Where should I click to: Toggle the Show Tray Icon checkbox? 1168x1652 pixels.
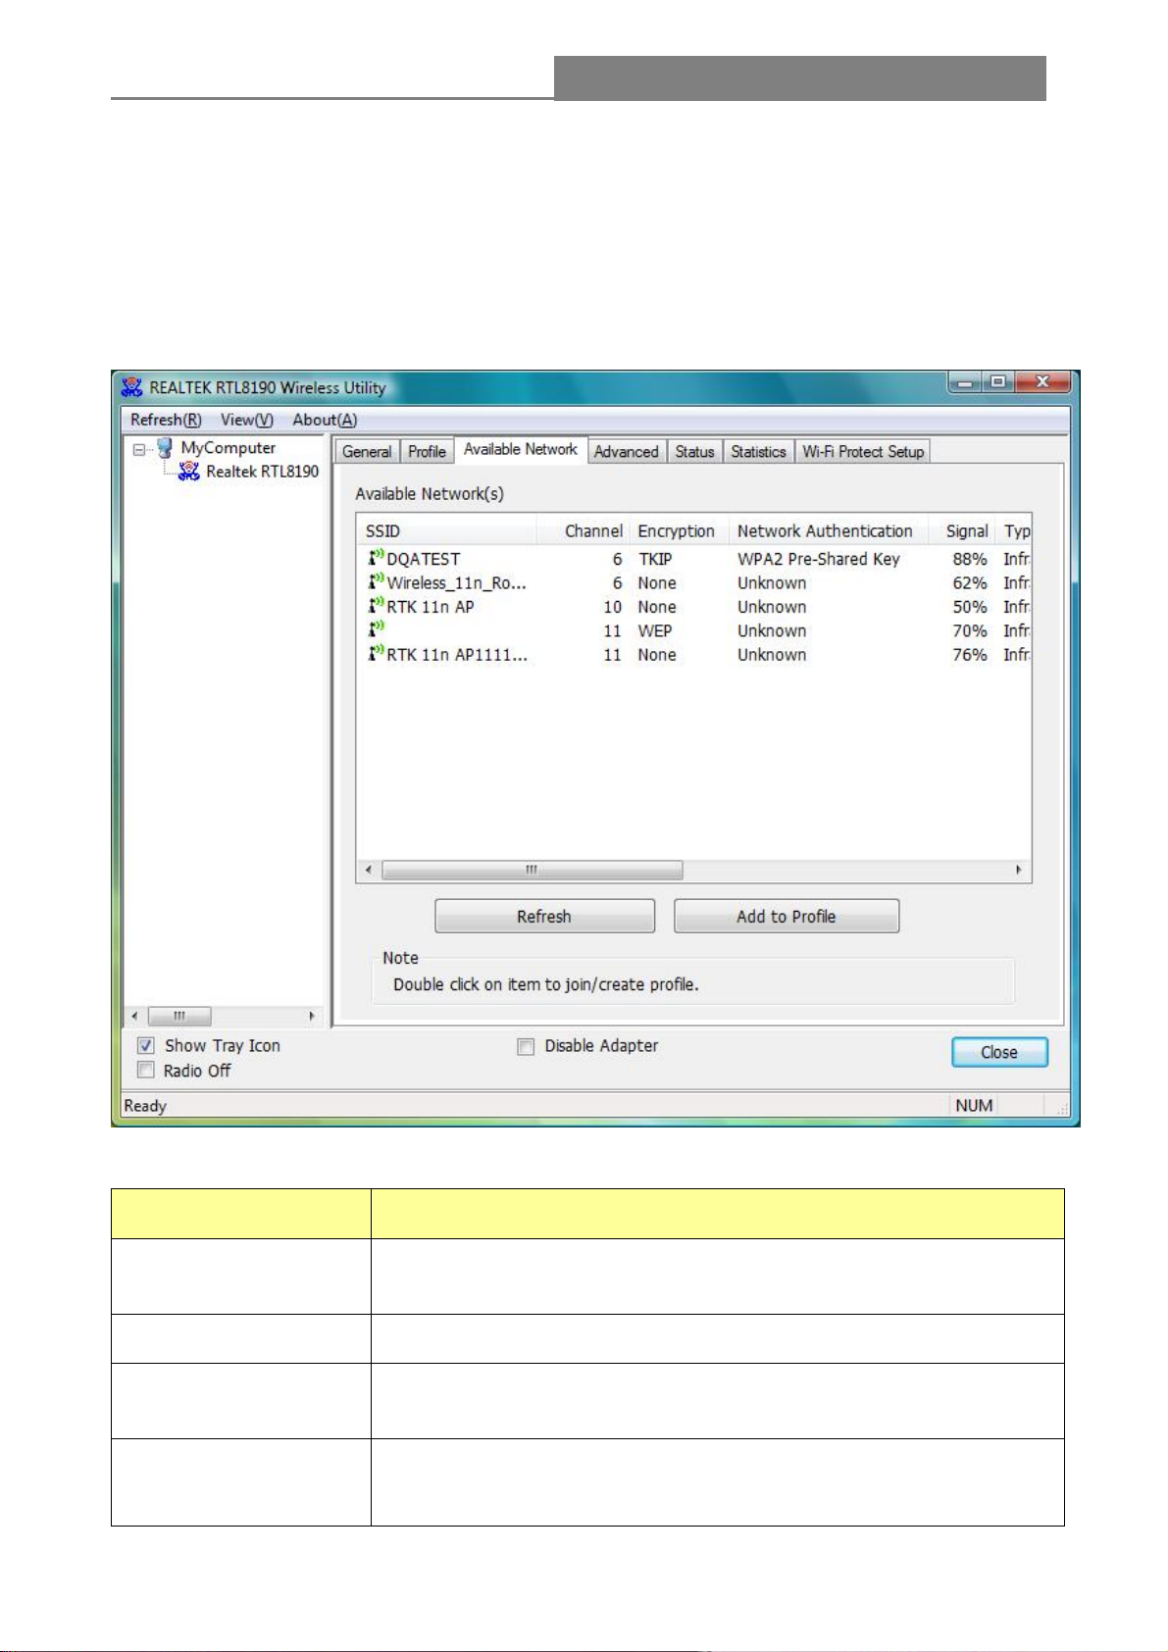click(146, 1046)
